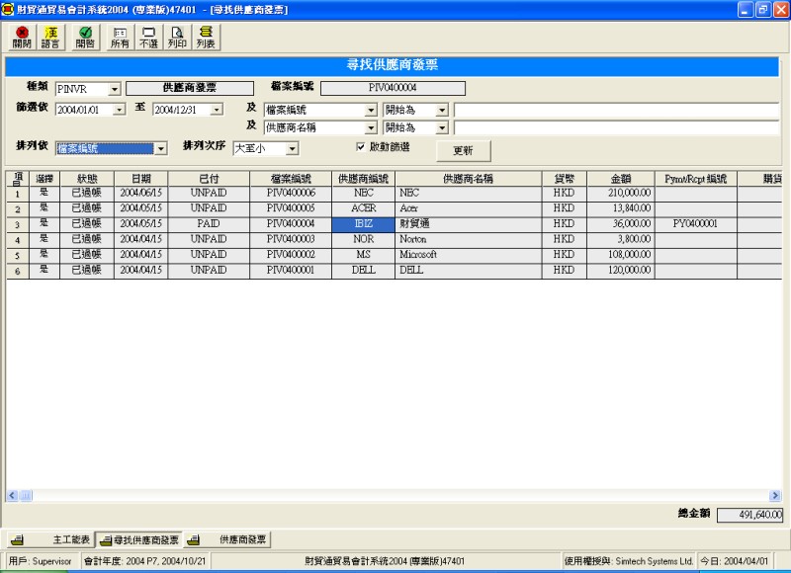Viewport: 791px width, 573px height.
Task: Click the printer icon beside 主工能表 tab
Action: point(17,540)
